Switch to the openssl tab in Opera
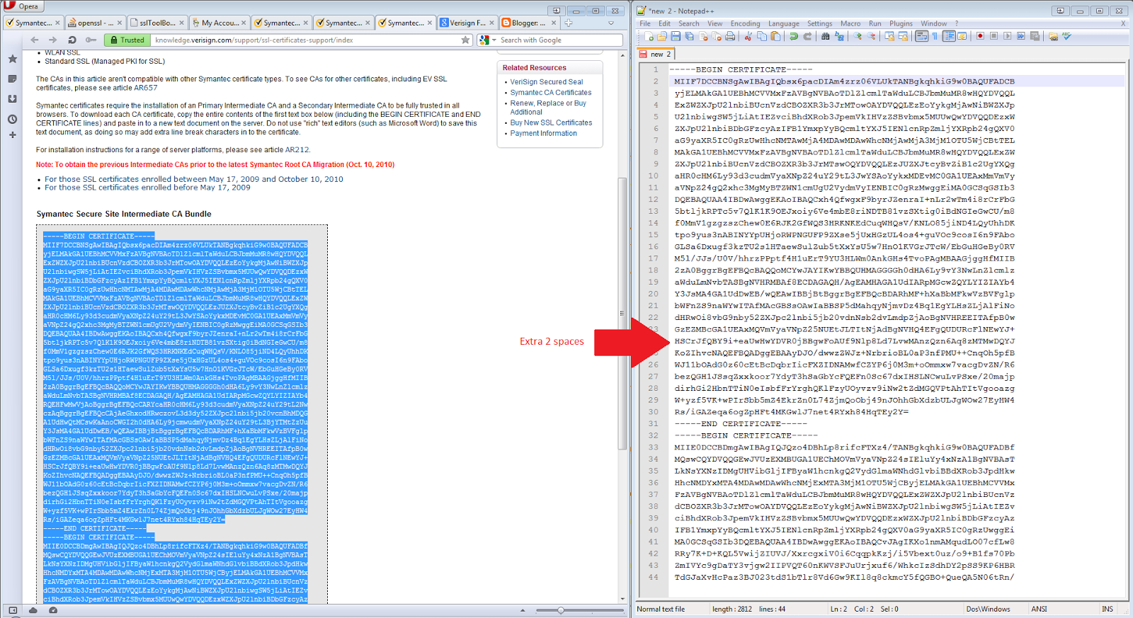The height and width of the screenshot is (618, 1133). pos(96,23)
